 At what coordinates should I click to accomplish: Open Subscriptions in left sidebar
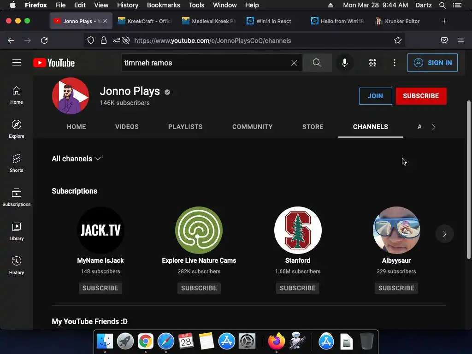coord(17,197)
